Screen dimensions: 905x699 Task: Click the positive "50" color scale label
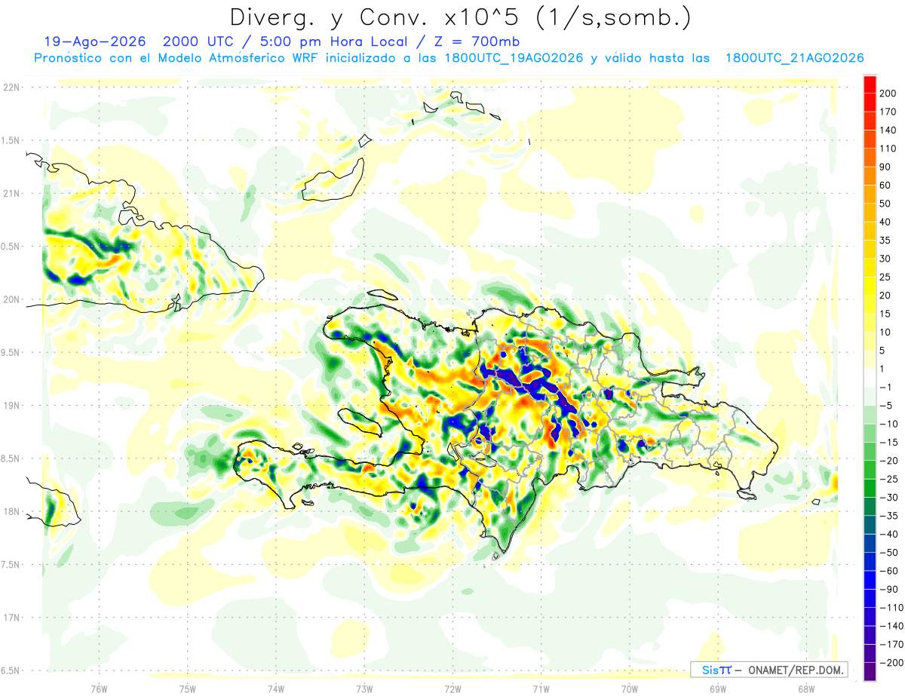tap(885, 204)
